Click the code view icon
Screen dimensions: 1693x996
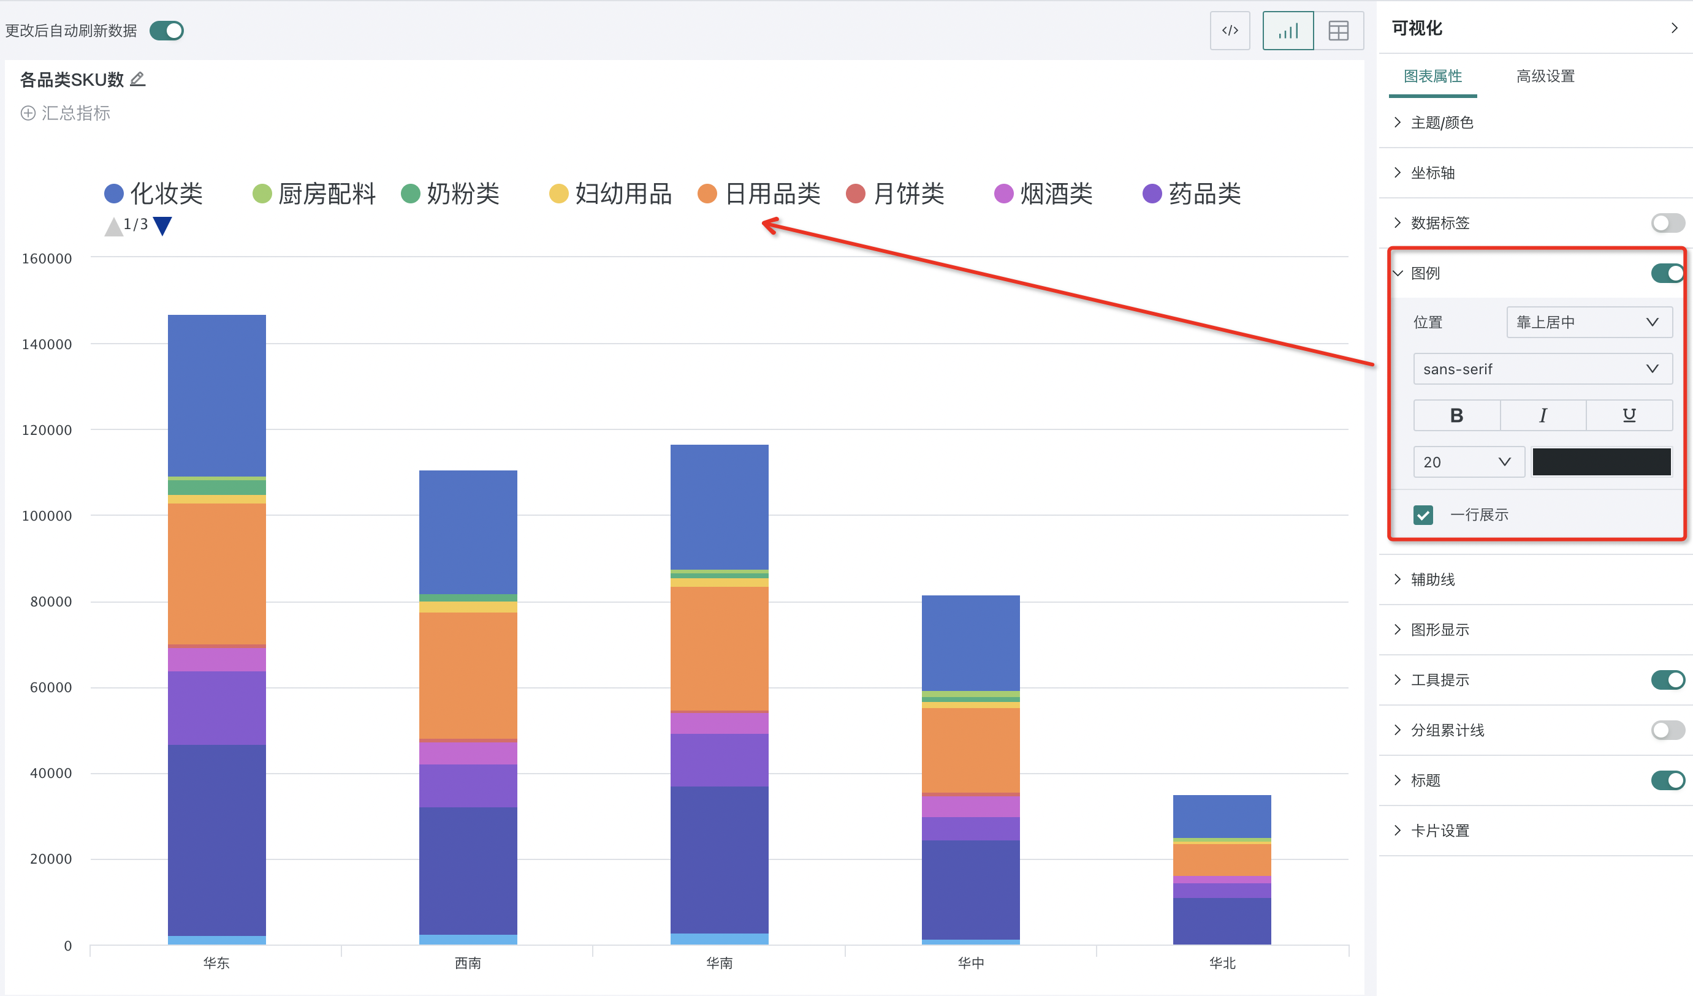(1230, 30)
